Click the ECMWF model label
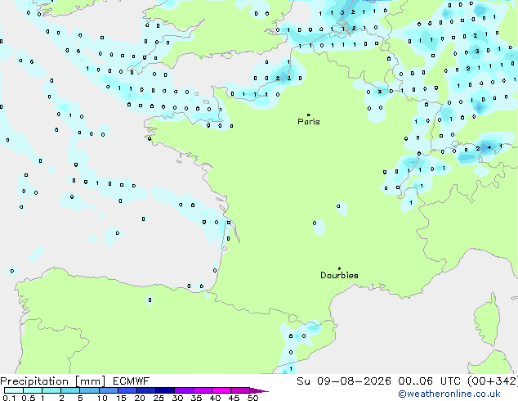 point(132,381)
